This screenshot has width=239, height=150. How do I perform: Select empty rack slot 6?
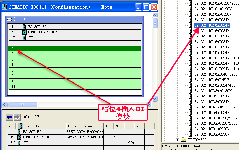pos(75,59)
